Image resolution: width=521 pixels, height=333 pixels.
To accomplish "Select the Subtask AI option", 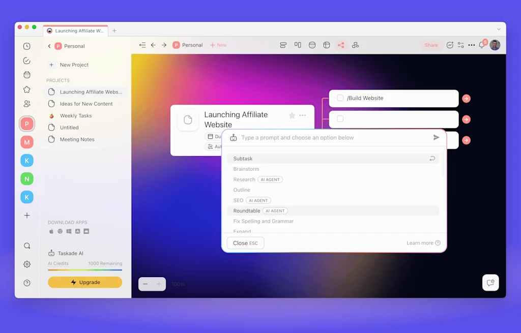I will (x=333, y=159).
